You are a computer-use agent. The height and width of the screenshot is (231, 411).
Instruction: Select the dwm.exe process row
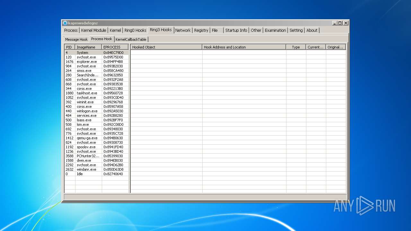96,160
